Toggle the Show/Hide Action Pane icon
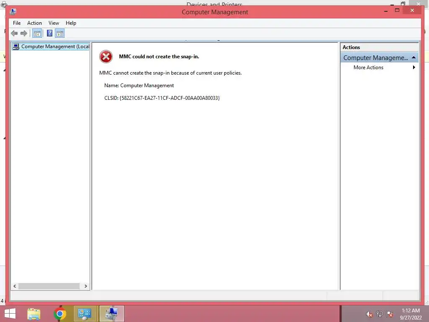Viewport: 429px width, 322px height. tap(59, 34)
